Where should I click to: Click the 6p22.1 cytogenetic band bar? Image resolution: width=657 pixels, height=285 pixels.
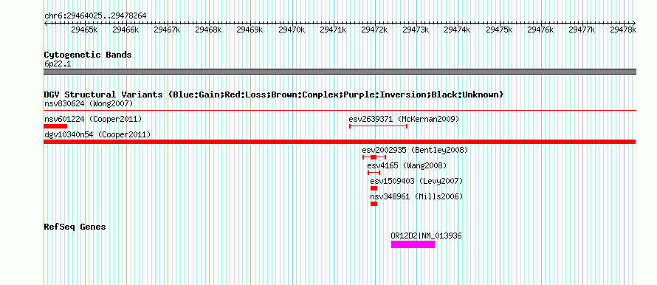(340, 72)
